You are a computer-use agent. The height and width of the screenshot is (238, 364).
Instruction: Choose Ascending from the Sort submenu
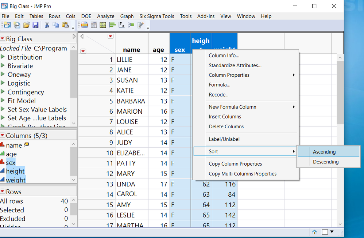click(324, 152)
